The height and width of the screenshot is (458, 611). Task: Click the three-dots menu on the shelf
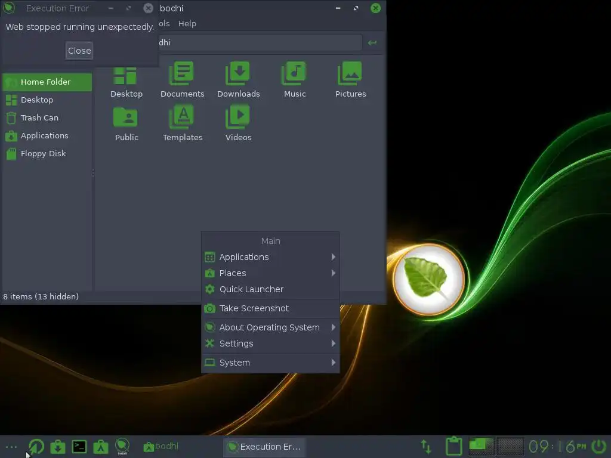click(x=11, y=447)
